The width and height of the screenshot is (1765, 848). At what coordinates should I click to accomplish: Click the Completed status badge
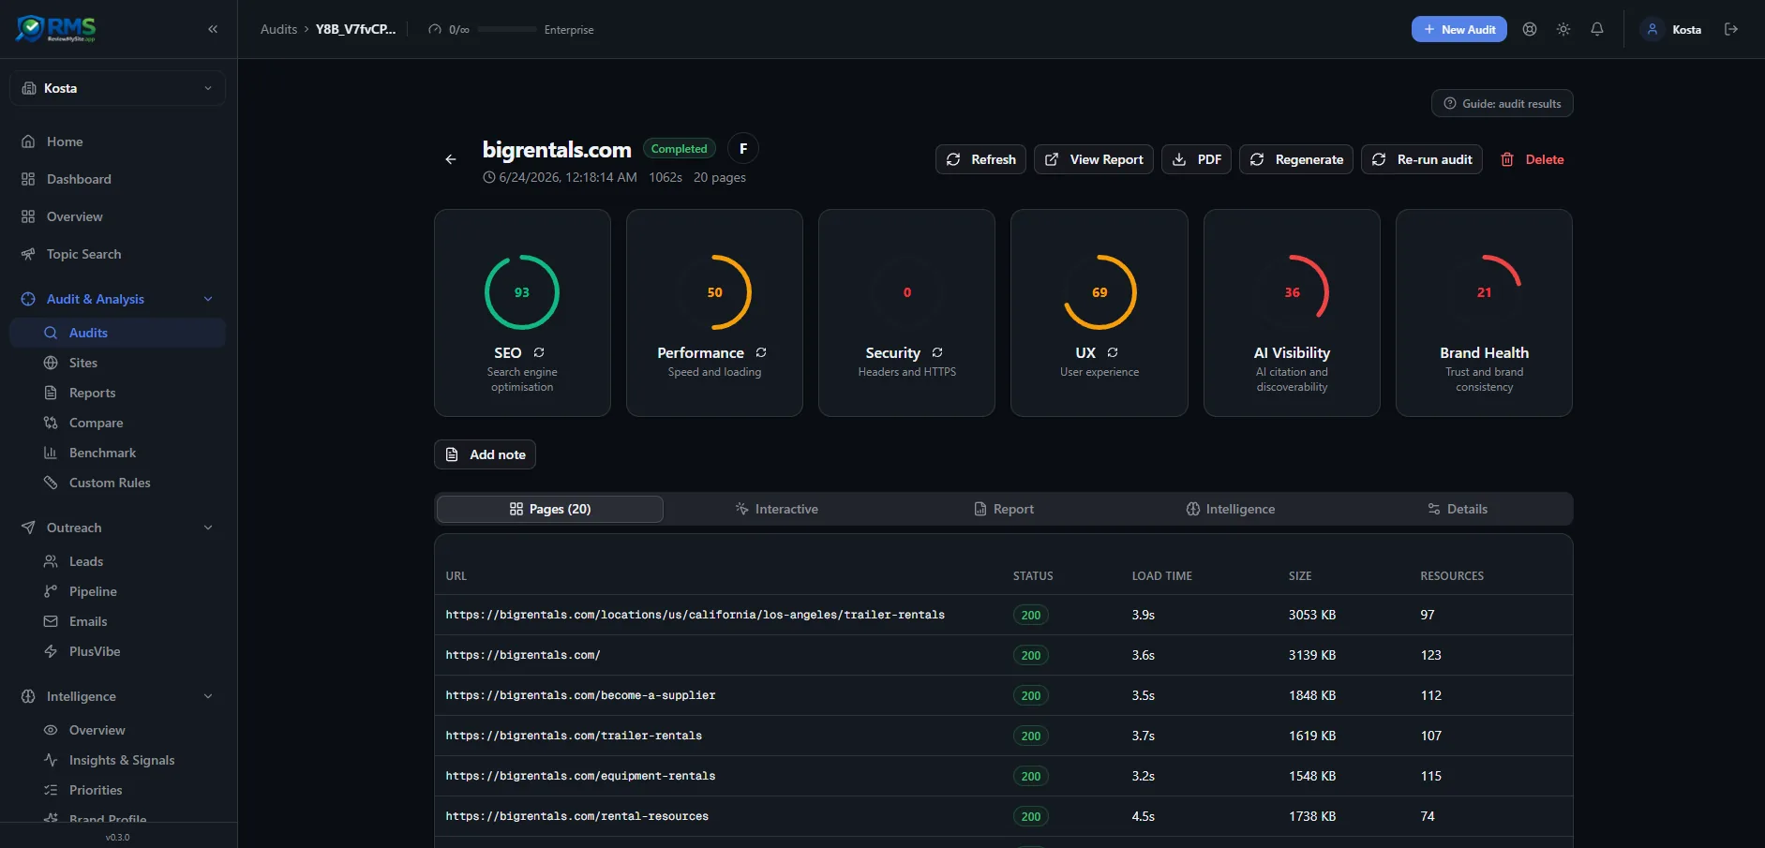(680, 148)
